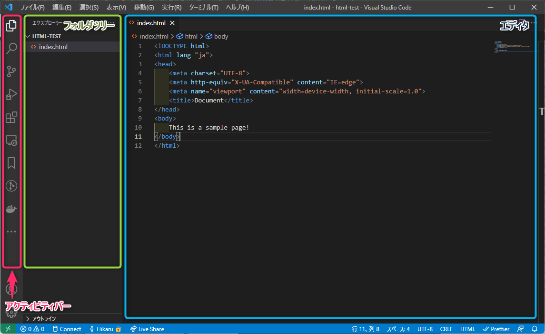Screen dimensions: 545x334
Task: Open the Extensions view
Action: [11, 117]
